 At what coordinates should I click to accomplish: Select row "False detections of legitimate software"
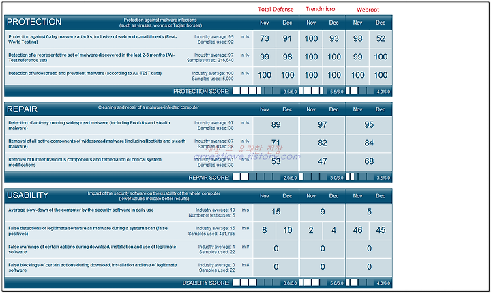coord(198,231)
